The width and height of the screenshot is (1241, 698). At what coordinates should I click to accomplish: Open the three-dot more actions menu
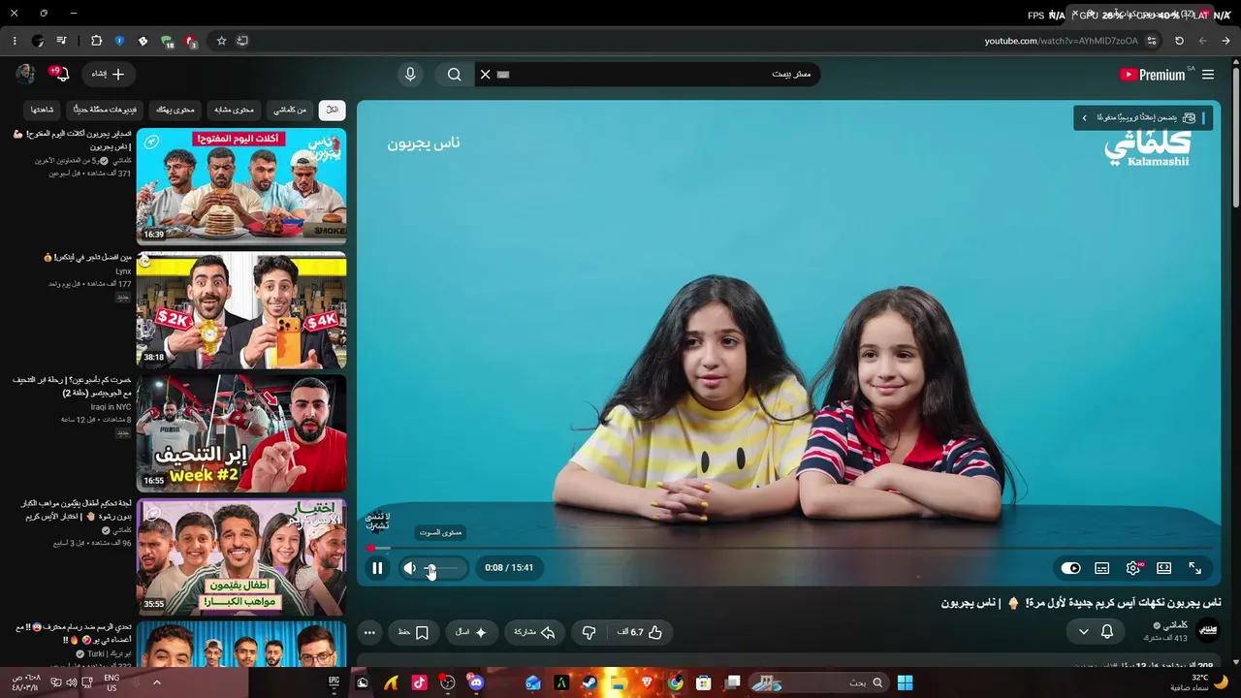pyautogui.click(x=369, y=632)
